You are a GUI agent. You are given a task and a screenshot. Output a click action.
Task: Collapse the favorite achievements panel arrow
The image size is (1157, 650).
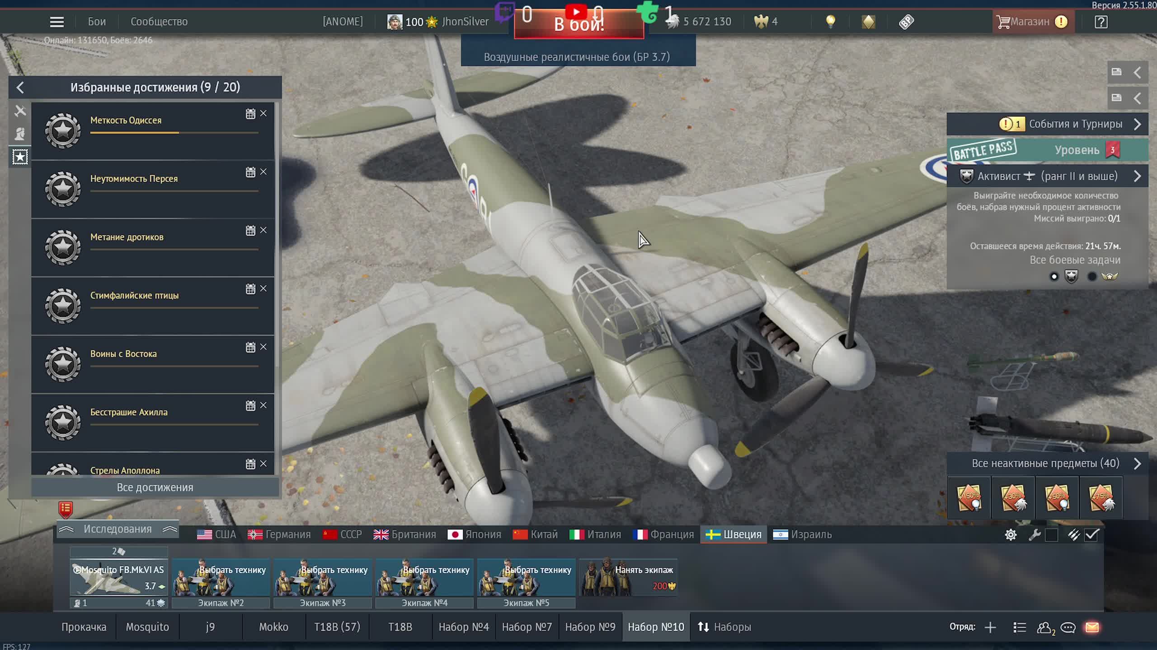20,88
